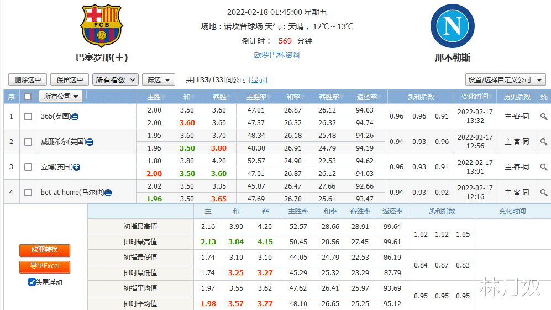This screenshot has width=551, height=310.
Task: Click the 历史指数 column header
Action: tap(517, 97)
